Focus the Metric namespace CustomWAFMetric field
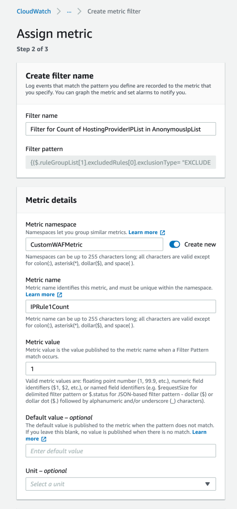 click(94, 245)
